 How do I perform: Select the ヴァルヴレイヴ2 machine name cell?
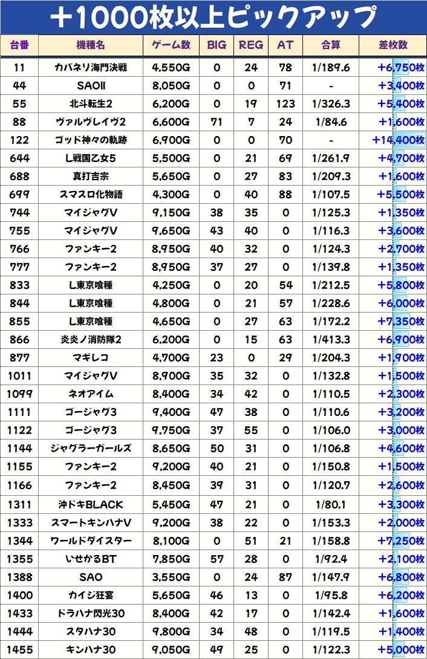(x=91, y=122)
